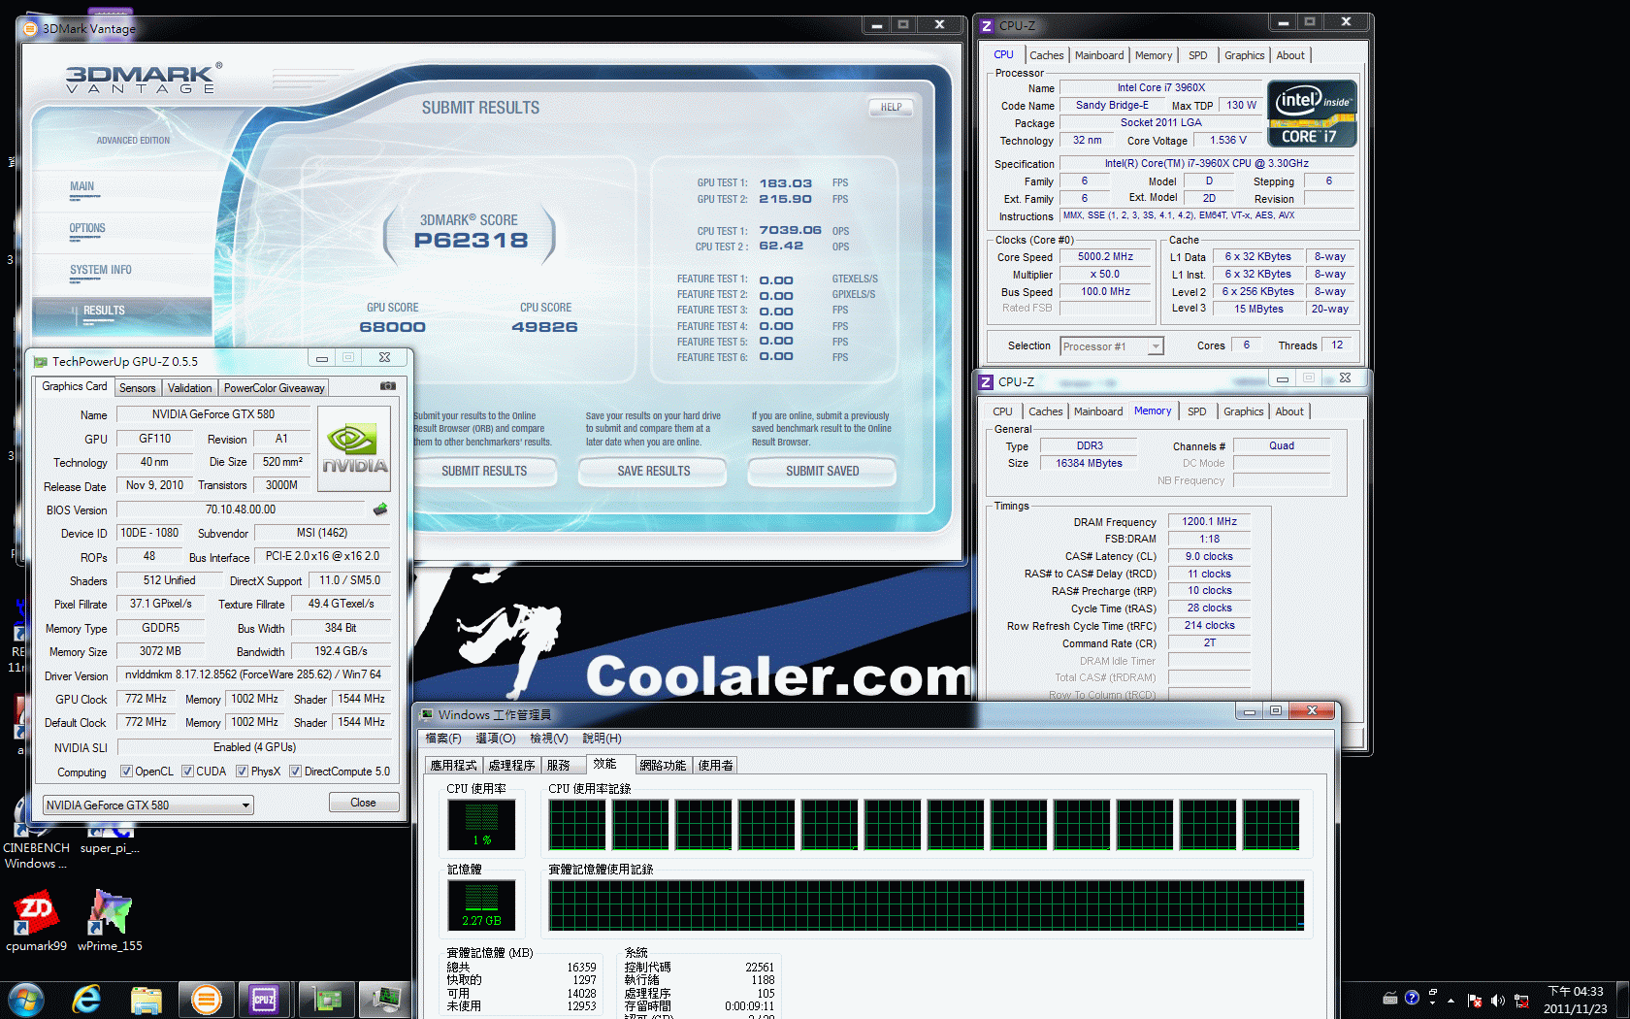The image size is (1630, 1019).
Task: Select Graphics tab in lower CPU-Z window
Action: (1243, 411)
